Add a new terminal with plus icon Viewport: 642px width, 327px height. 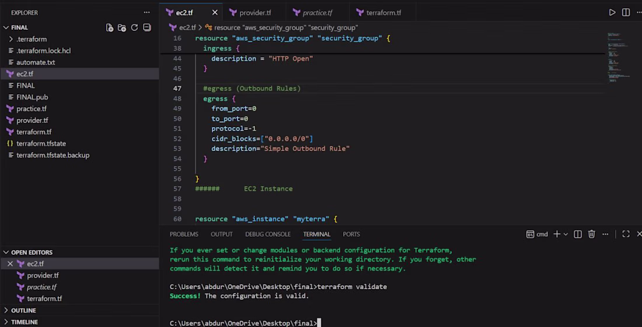[556, 234]
